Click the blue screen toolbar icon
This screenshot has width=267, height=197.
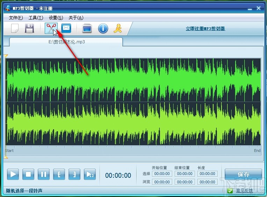pyautogui.click(x=87, y=28)
